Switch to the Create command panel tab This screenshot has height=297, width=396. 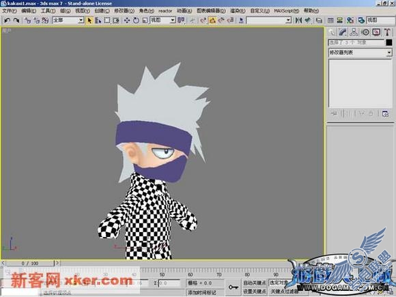click(331, 32)
